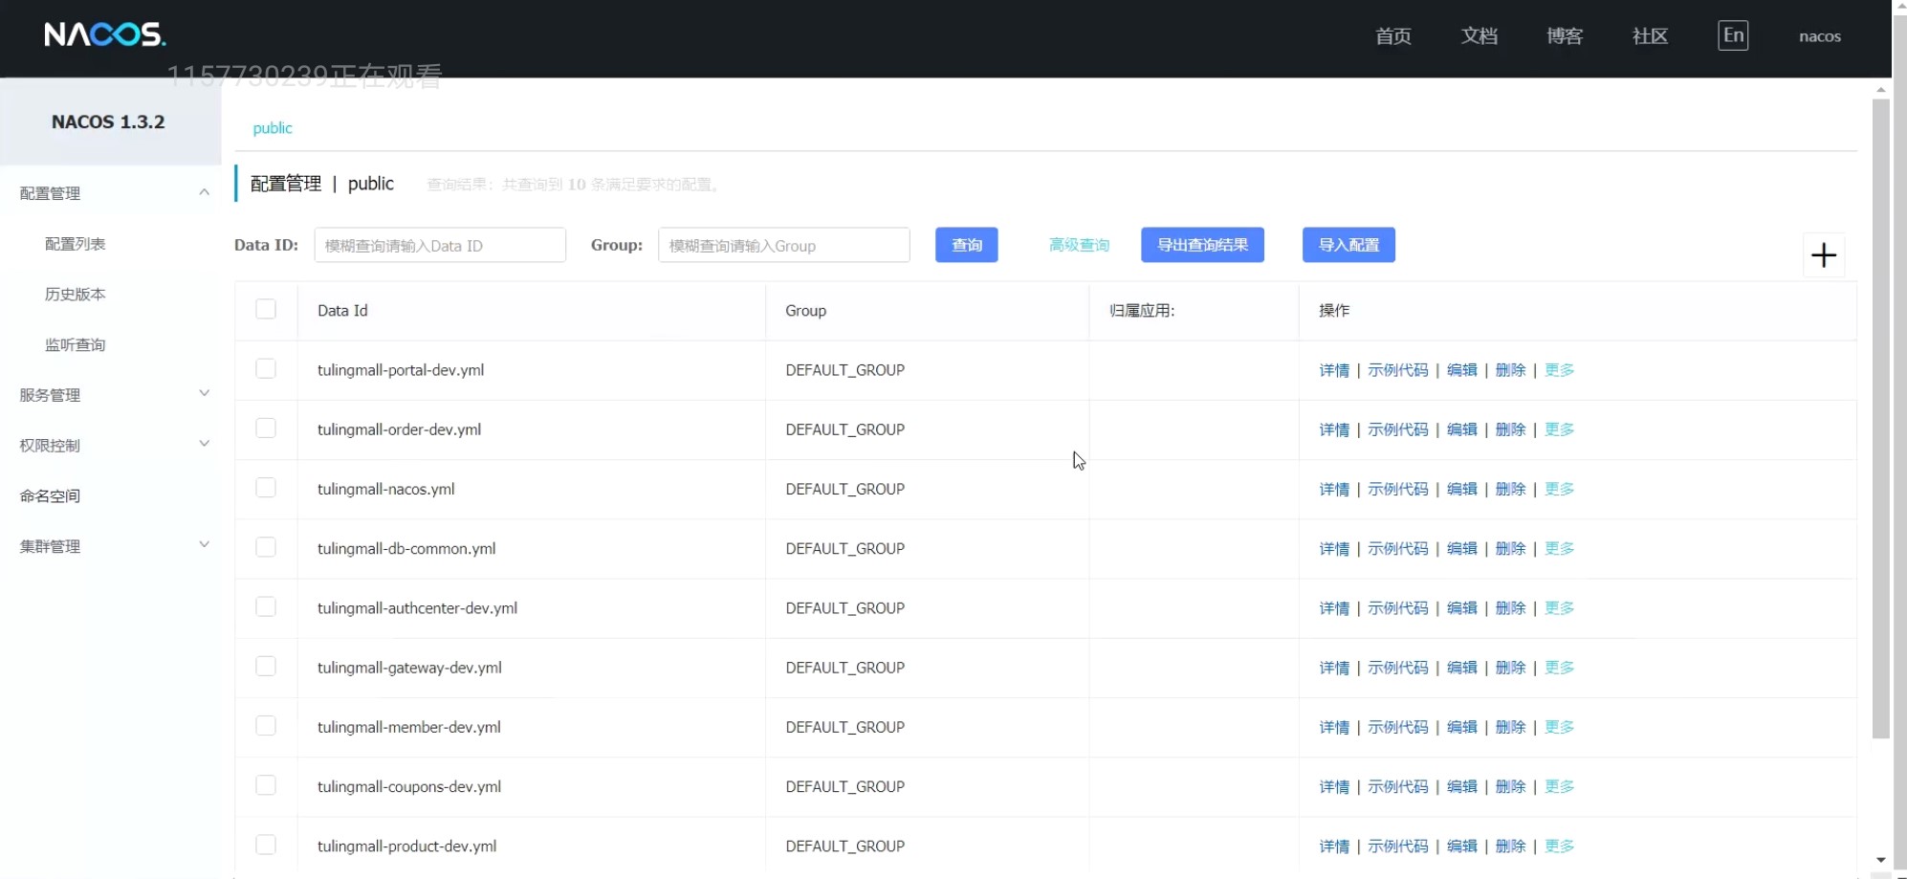Viewport: 1907px width, 879px height.
Task: Click the scrollbar down arrow
Action: pyautogui.click(x=1880, y=859)
